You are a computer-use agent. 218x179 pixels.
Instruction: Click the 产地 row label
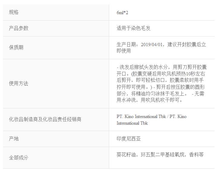(x=14, y=139)
